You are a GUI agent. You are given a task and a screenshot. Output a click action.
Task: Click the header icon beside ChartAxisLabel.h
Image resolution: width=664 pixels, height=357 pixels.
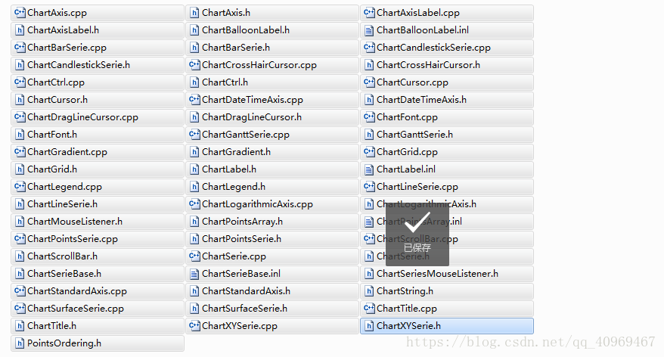coord(20,30)
